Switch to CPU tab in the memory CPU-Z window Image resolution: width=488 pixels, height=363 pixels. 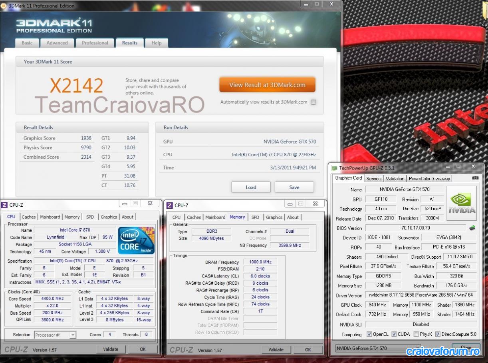pos(177,217)
